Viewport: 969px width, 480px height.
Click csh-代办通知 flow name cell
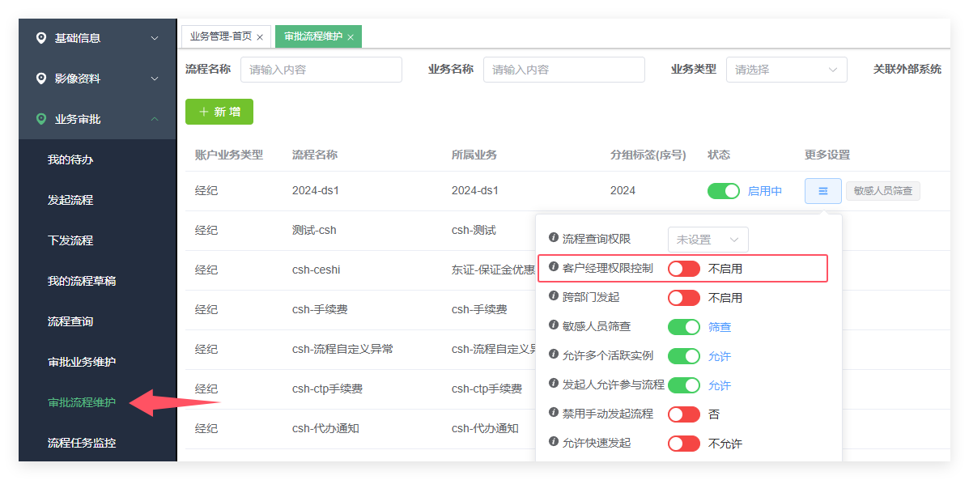[x=325, y=428]
